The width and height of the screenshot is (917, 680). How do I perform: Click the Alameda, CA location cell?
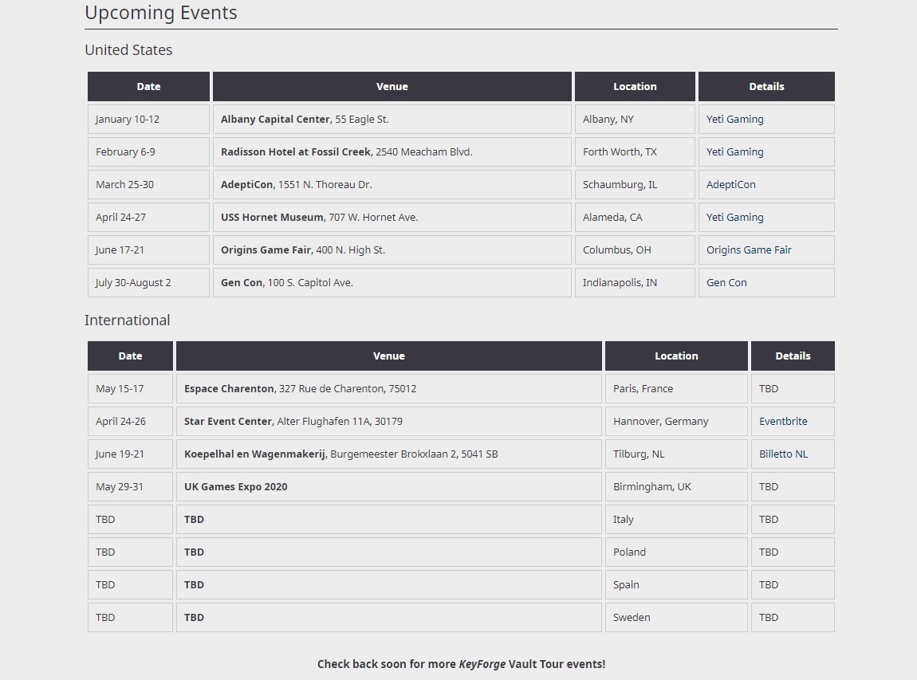click(635, 218)
